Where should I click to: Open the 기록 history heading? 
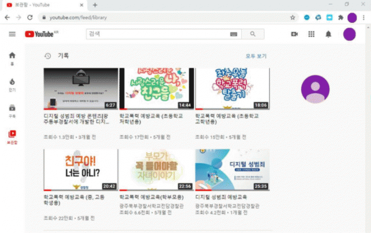pos(63,56)
